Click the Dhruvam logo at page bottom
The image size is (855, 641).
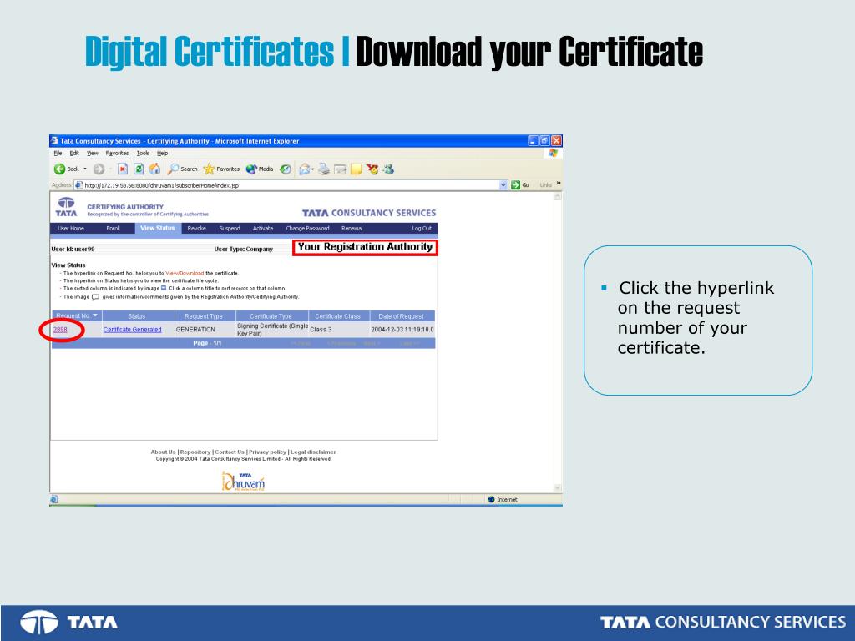pyautogui.click(x=243, y=482)
